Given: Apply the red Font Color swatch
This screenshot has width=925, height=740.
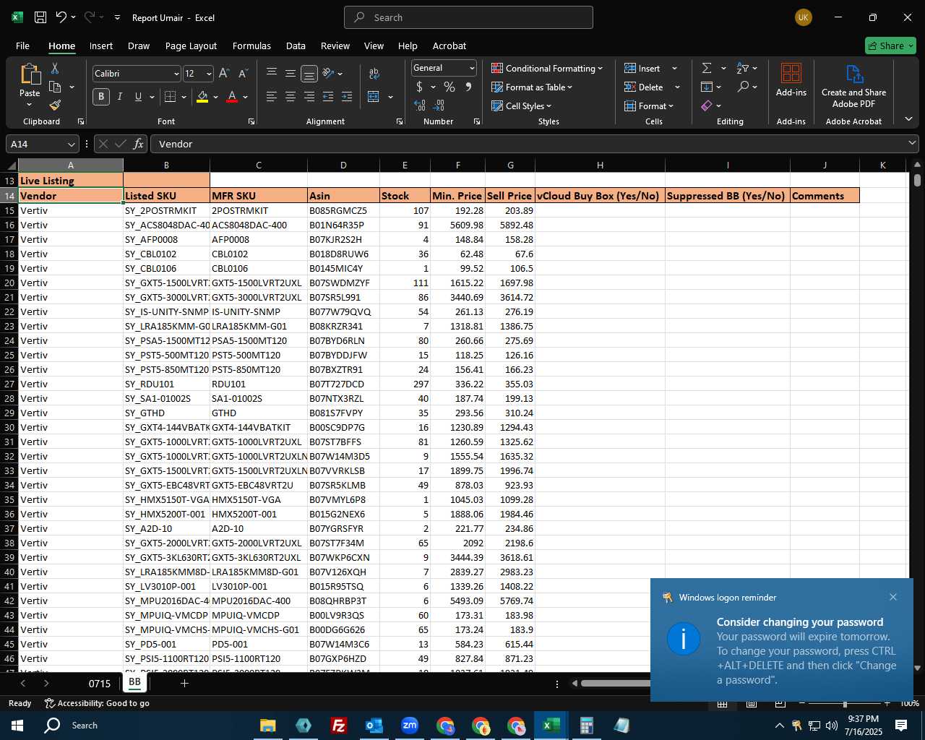Looking at the screenshot, I should [x=232, y=97].
